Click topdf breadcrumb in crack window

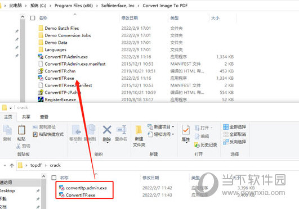pos(36,165)
